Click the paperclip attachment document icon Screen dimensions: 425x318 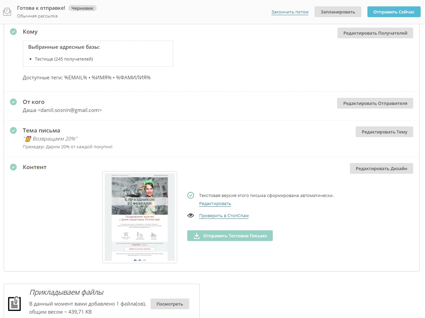pyautogui.click(x=14, y=303)
